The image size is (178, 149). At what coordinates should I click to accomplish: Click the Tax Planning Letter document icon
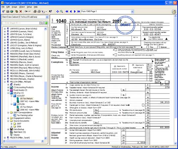click(x=15, y=115)
